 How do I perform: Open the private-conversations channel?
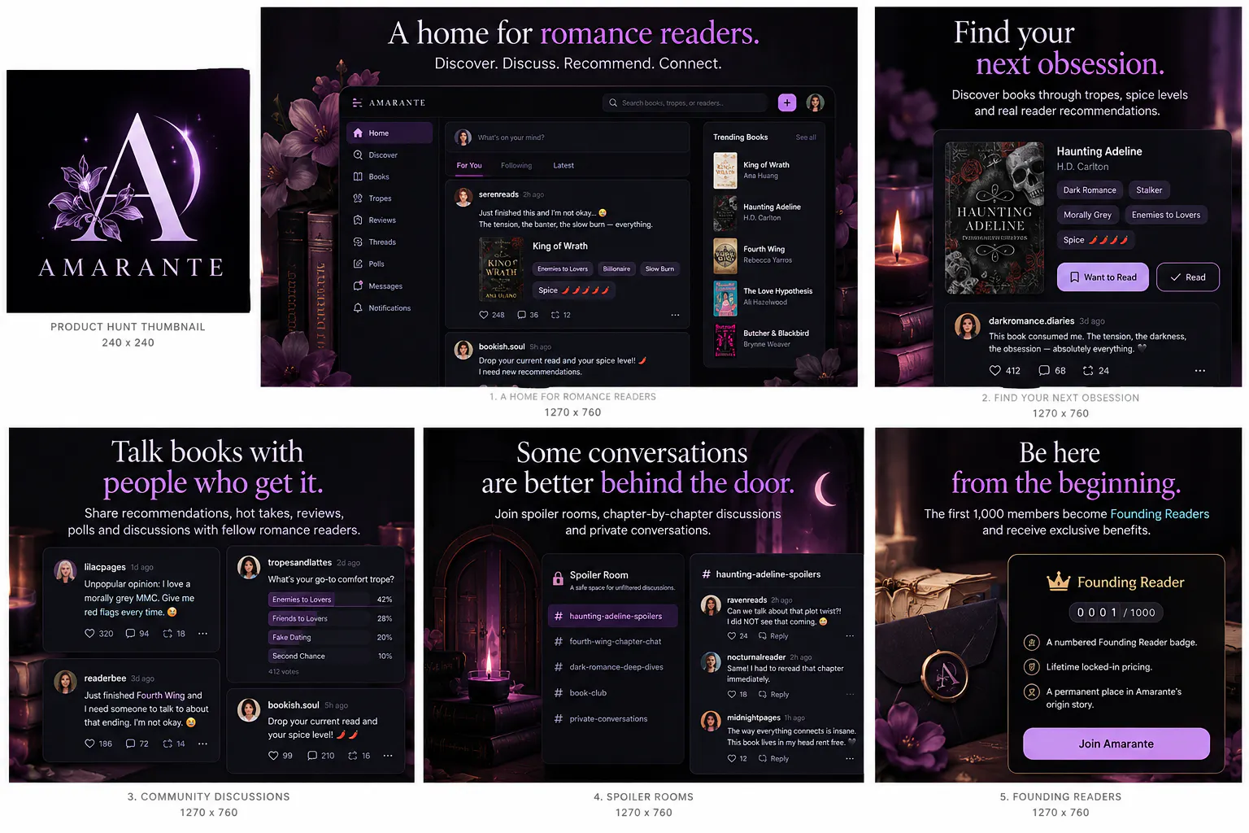[612, 719]
